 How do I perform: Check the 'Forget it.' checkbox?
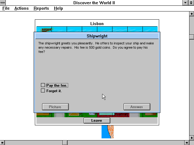(x=43, y=91)
